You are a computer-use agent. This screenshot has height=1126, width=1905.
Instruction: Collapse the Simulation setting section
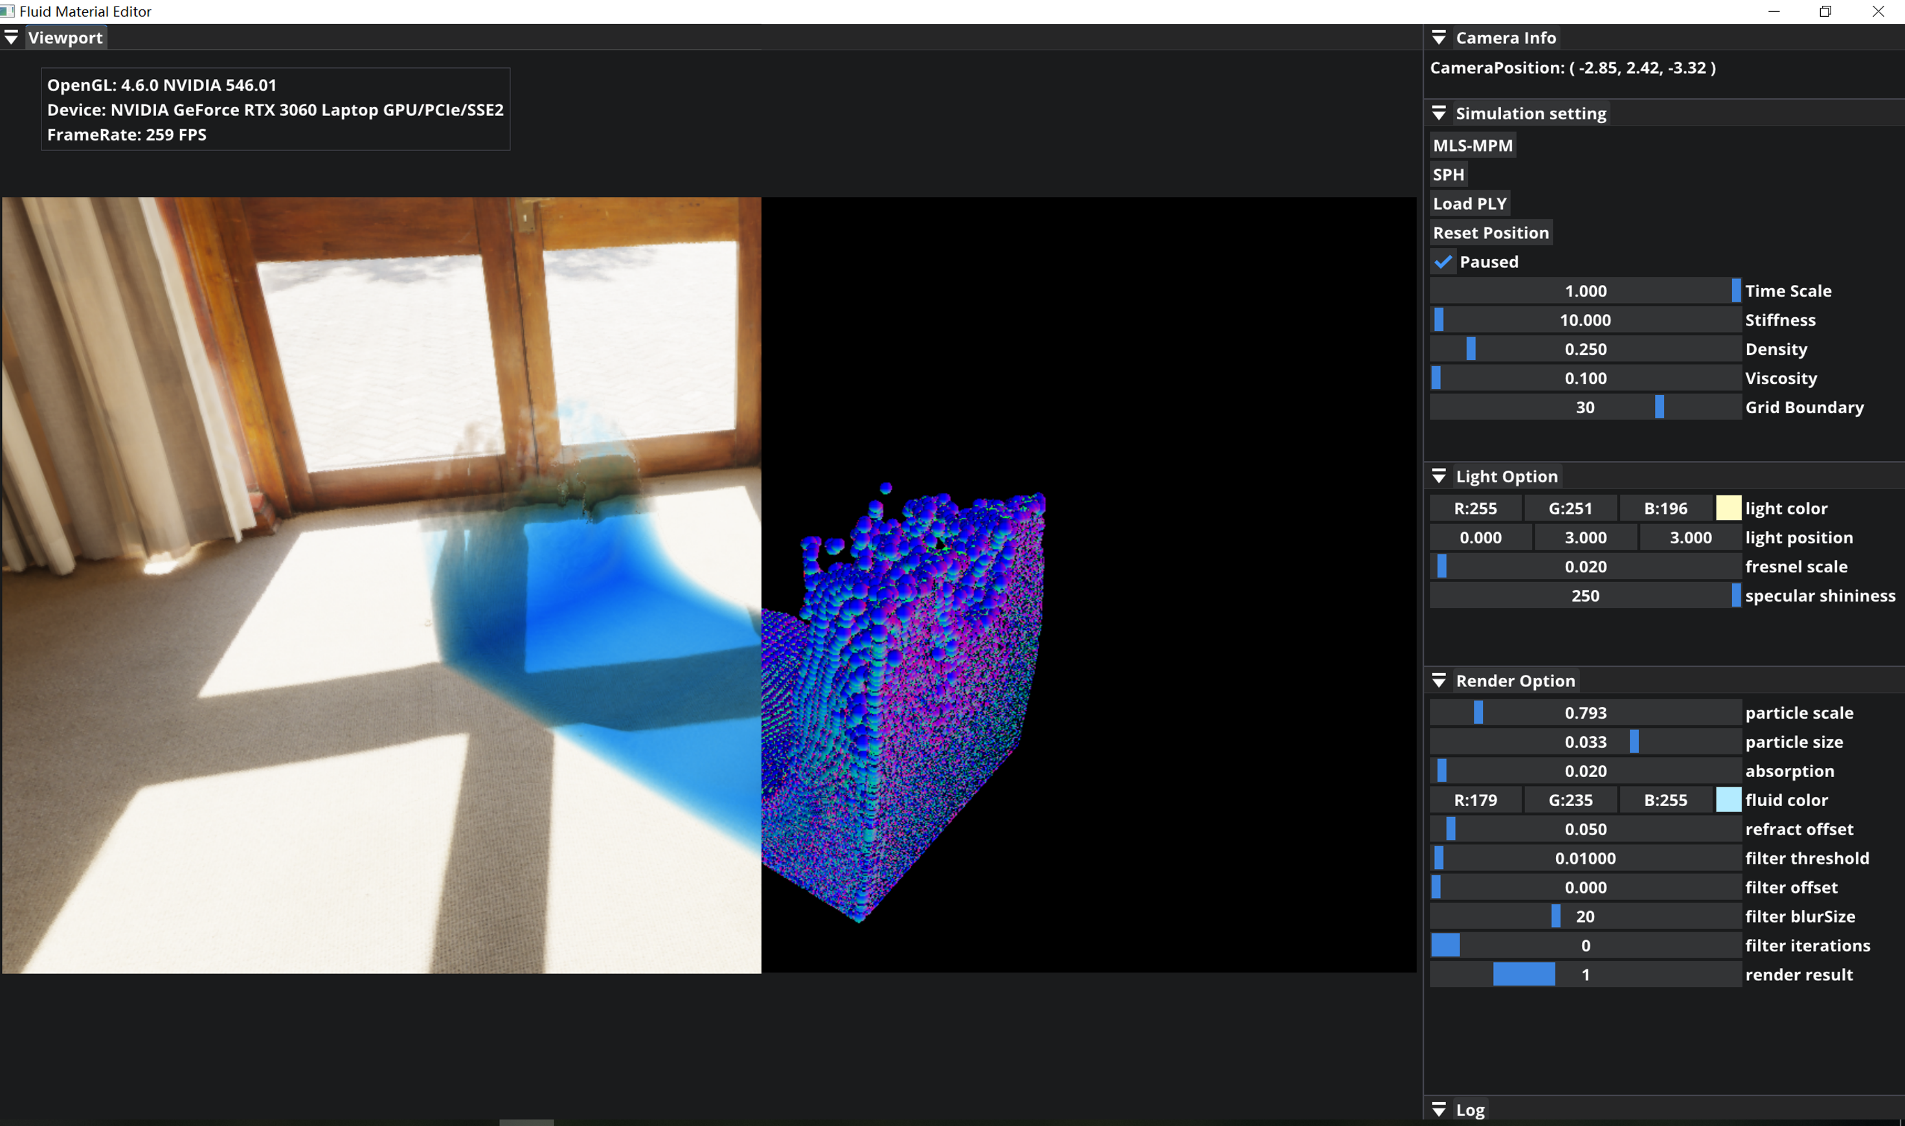coord(1438,113)
